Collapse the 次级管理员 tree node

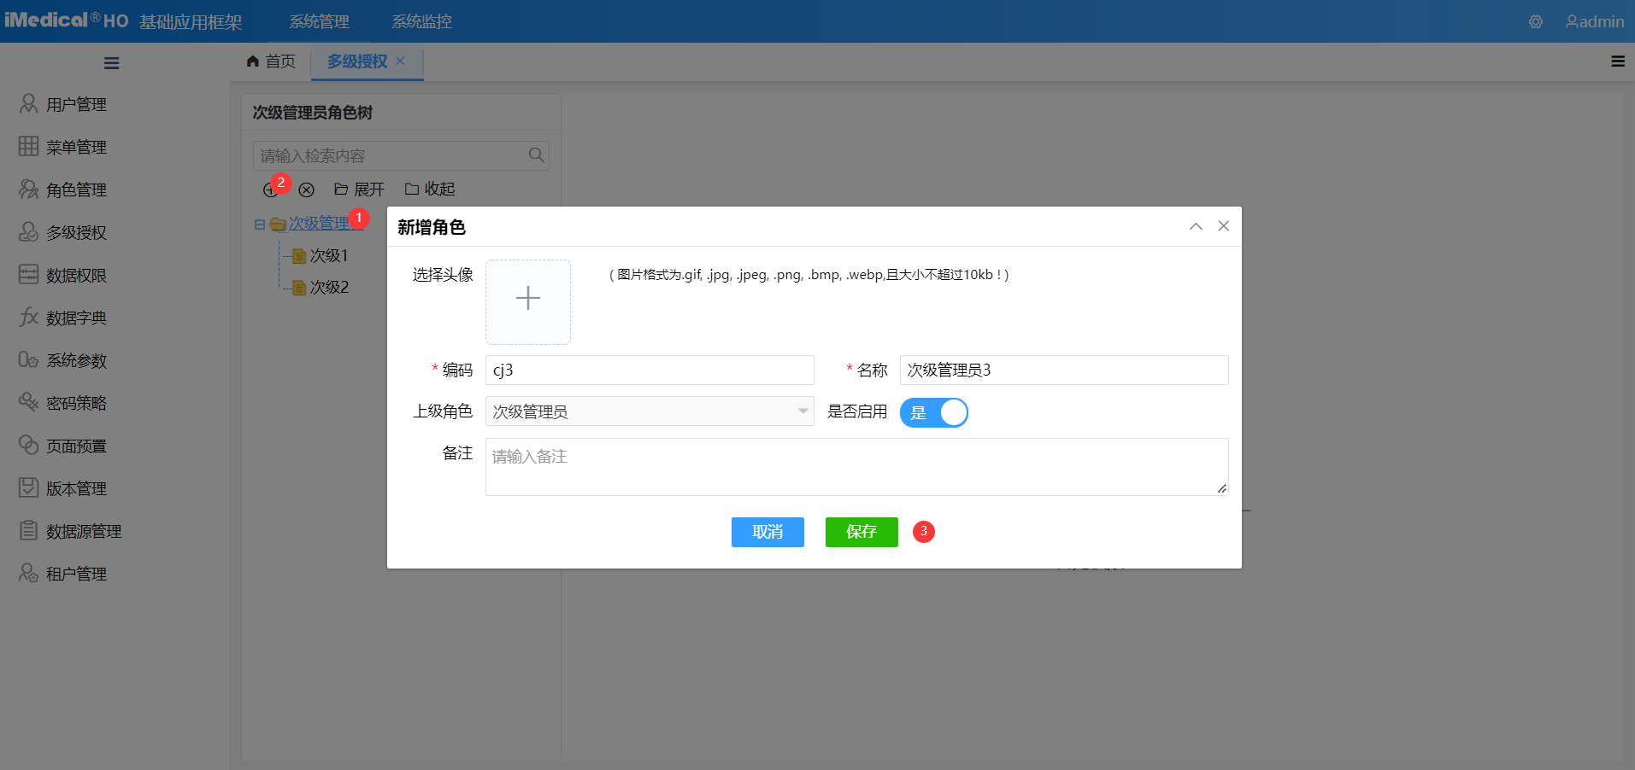(260, 223)
